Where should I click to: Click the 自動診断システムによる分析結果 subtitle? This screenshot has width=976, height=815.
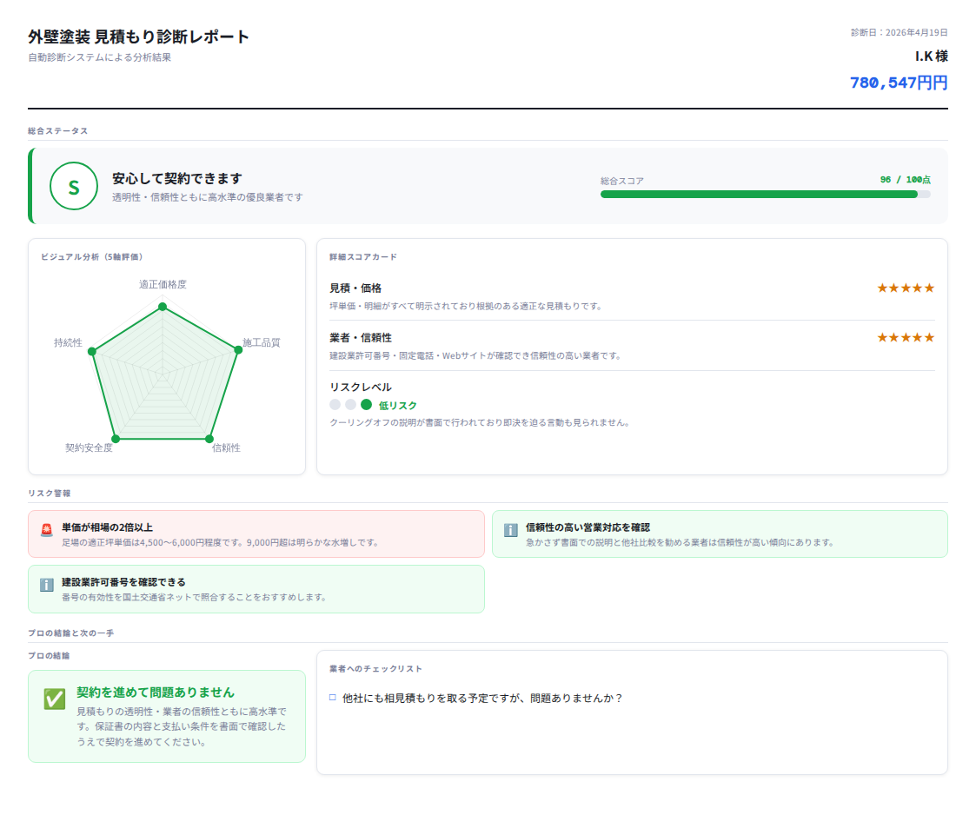pos(100,57)
